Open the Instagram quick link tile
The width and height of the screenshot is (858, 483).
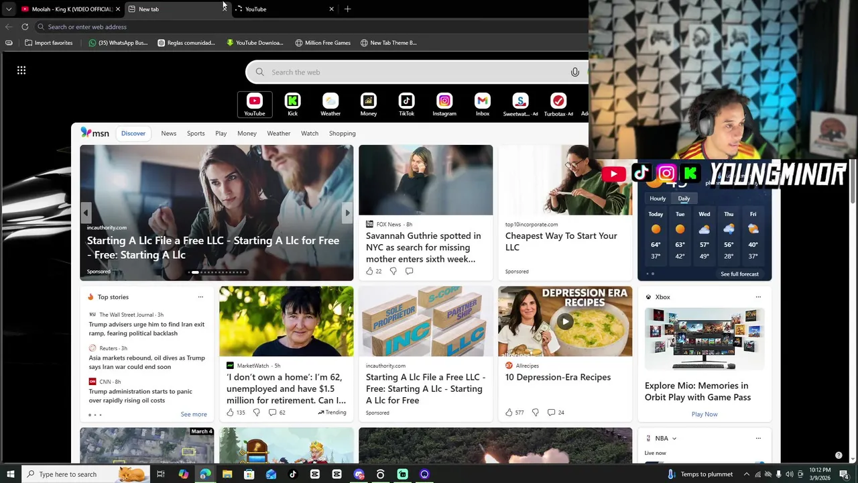tap(444, 105)
